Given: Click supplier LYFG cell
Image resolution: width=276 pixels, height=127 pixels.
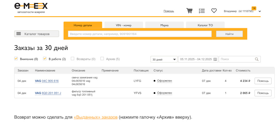Looking at the screenshot, I should tap(137, 81).
